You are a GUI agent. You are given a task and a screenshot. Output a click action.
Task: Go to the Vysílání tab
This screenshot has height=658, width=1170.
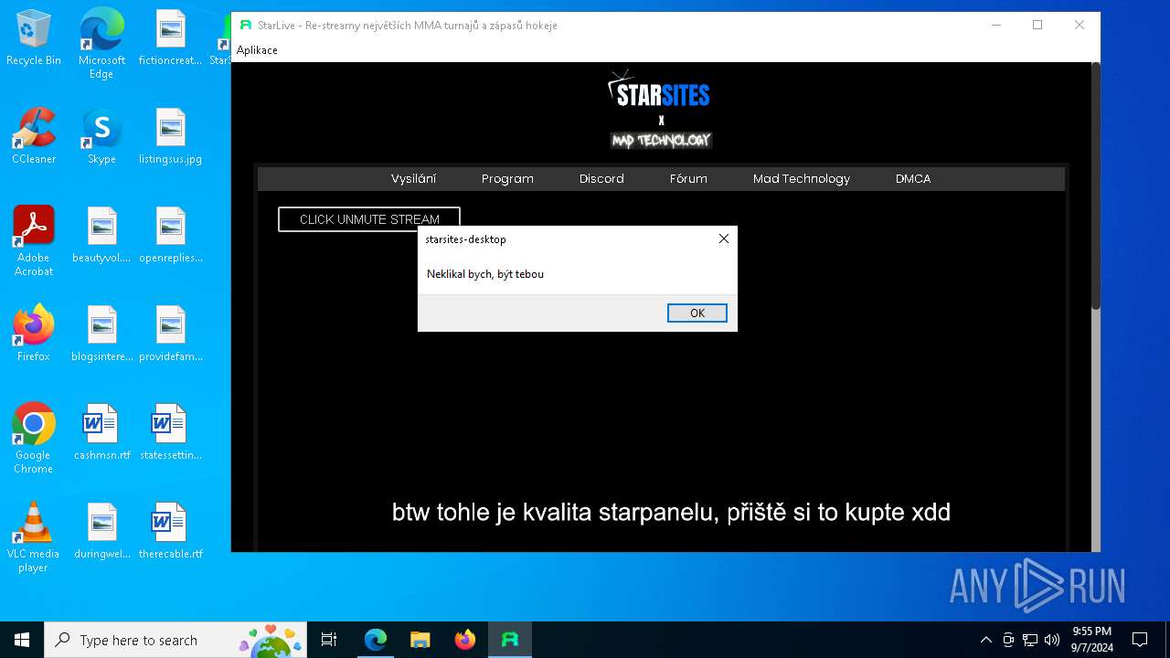click(x=413, y=179)
